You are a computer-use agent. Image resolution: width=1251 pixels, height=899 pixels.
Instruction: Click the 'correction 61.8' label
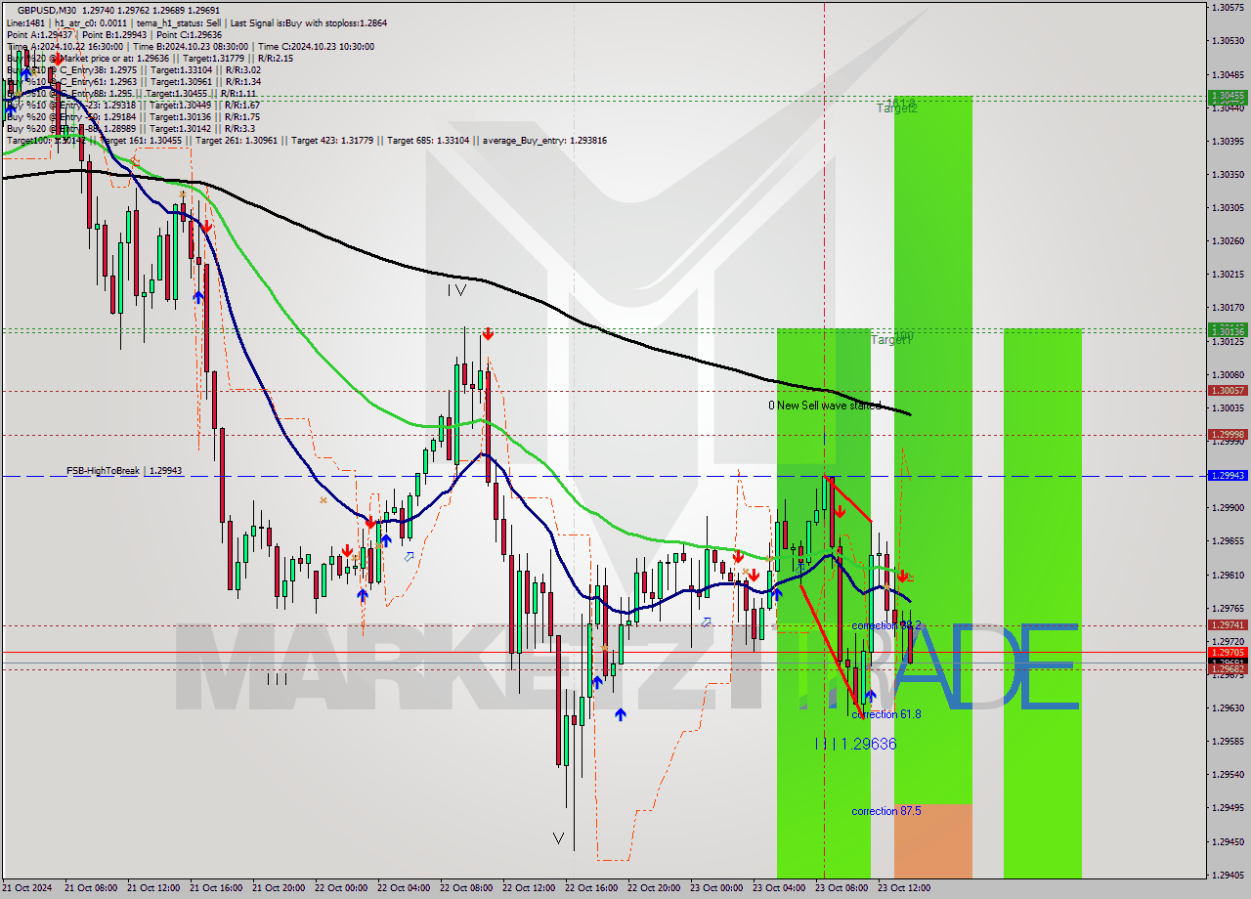point(885,714)
